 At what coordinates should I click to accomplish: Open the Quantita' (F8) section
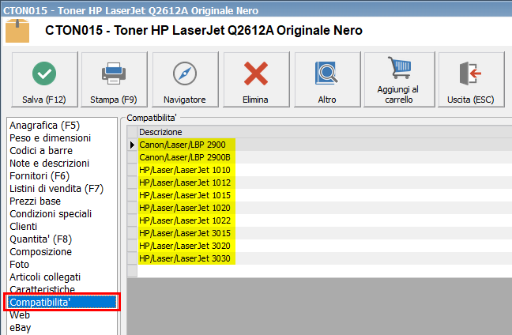(40, 239)
